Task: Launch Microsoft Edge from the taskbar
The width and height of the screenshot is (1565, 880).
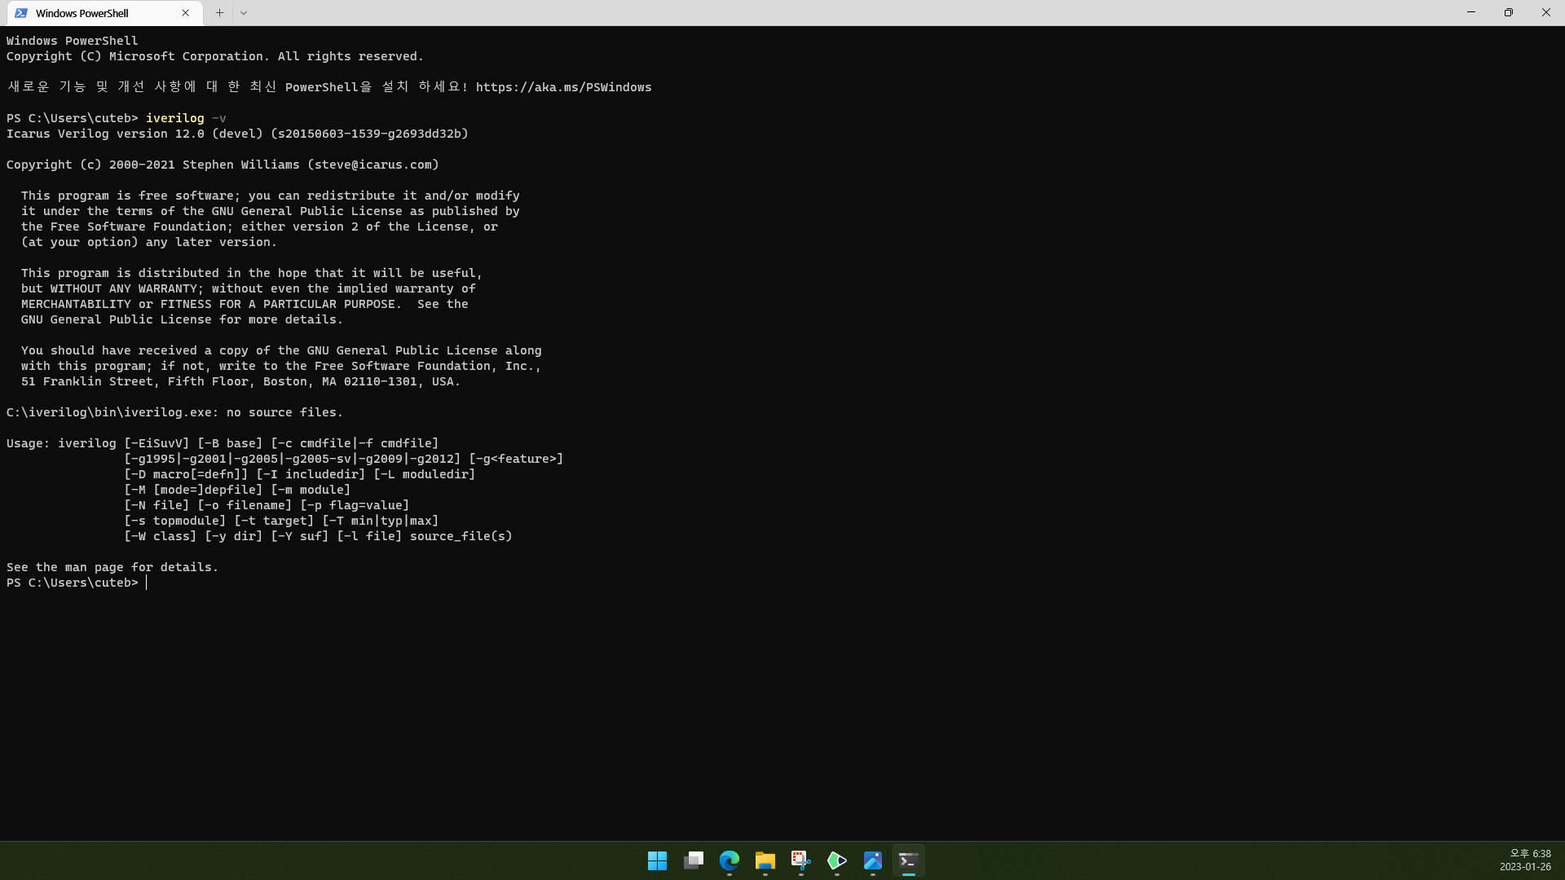Action: [x=730, y=860]
